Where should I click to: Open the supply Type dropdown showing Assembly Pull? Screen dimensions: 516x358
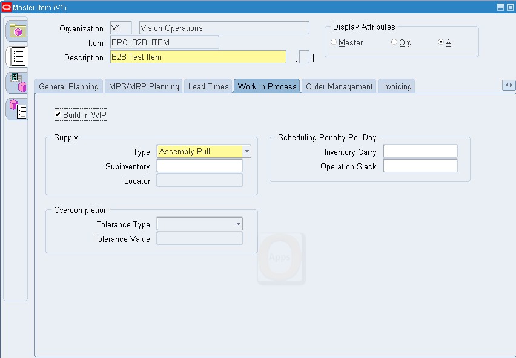point(246,151)
